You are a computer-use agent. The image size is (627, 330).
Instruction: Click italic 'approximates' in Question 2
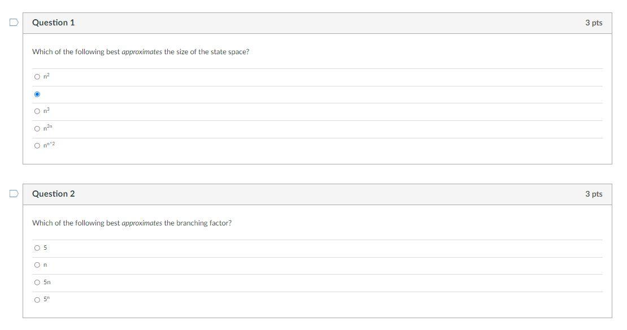click(x=142, y=223)
